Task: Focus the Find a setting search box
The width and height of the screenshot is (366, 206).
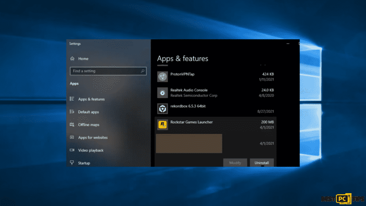Action: [x=108, y=71]
